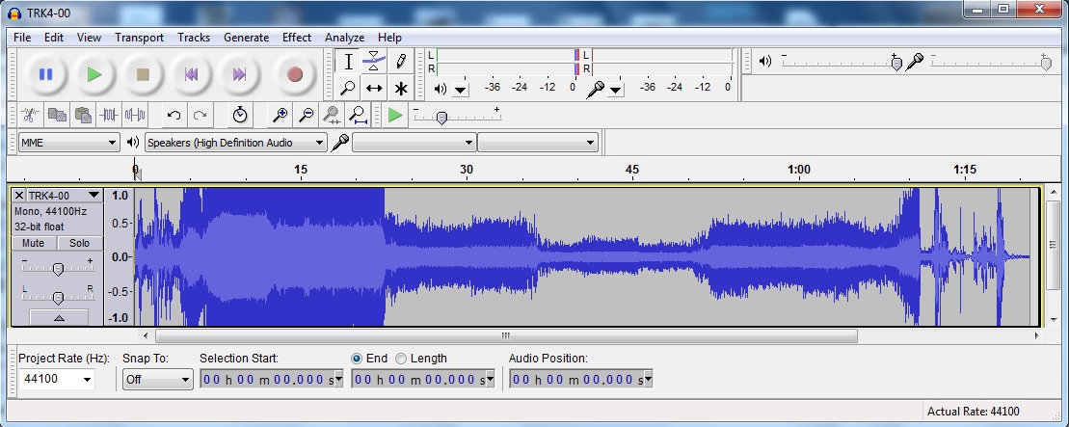
Task: Zoom Out on the waveform
Action: click(x=307, y=115)
